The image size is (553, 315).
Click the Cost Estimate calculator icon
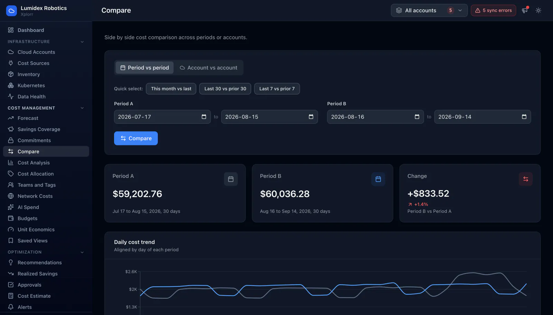point(11,296)
